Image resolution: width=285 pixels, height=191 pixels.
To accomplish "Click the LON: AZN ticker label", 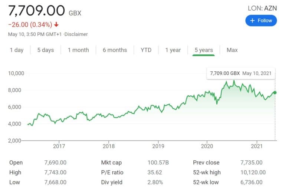I will point(262,8).
